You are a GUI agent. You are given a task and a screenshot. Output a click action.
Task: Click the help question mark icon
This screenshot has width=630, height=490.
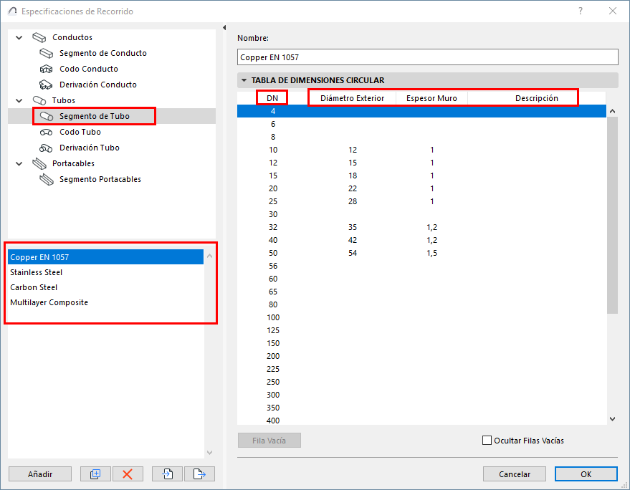click(580, 11)
